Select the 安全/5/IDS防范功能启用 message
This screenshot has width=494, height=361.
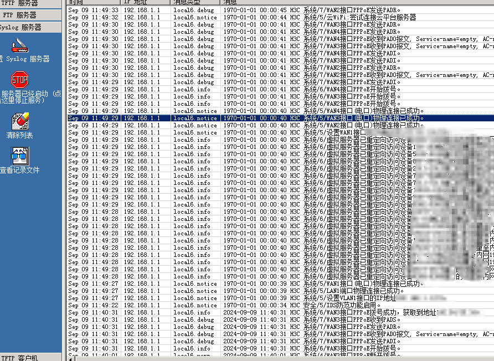click(342, 305)
